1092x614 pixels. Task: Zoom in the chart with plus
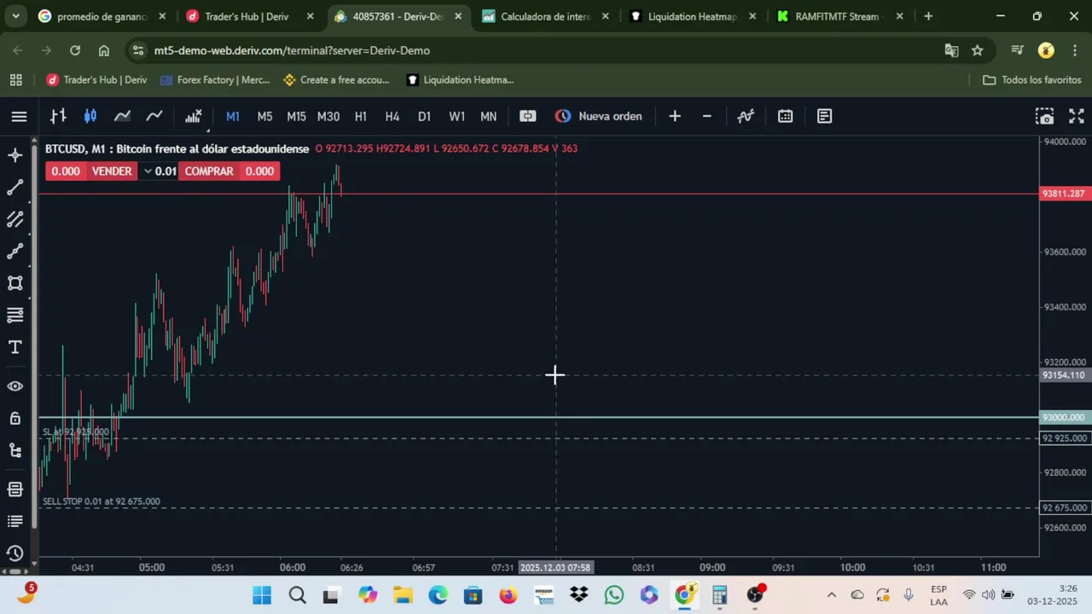[675, 116]
